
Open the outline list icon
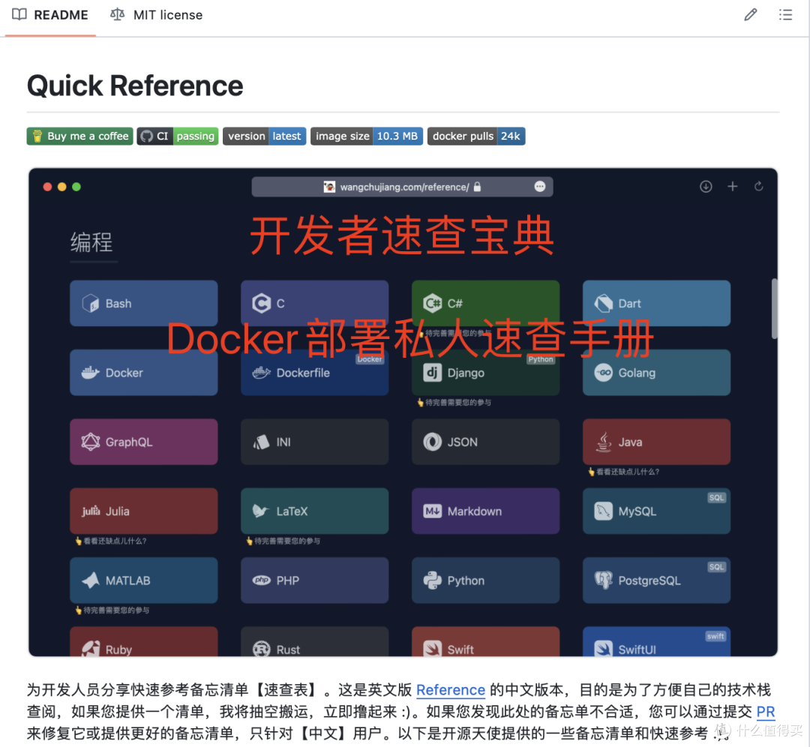click(x=785, y=14)
